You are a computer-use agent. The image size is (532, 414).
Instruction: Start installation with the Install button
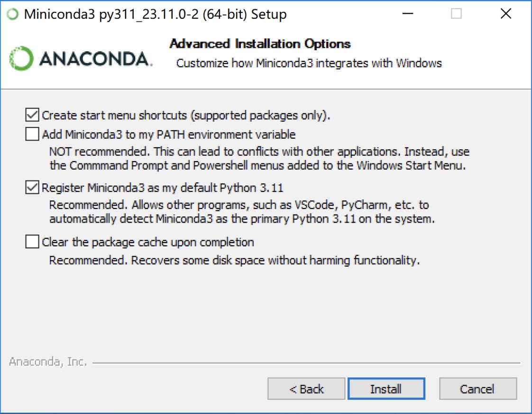[x=386, y=388]
